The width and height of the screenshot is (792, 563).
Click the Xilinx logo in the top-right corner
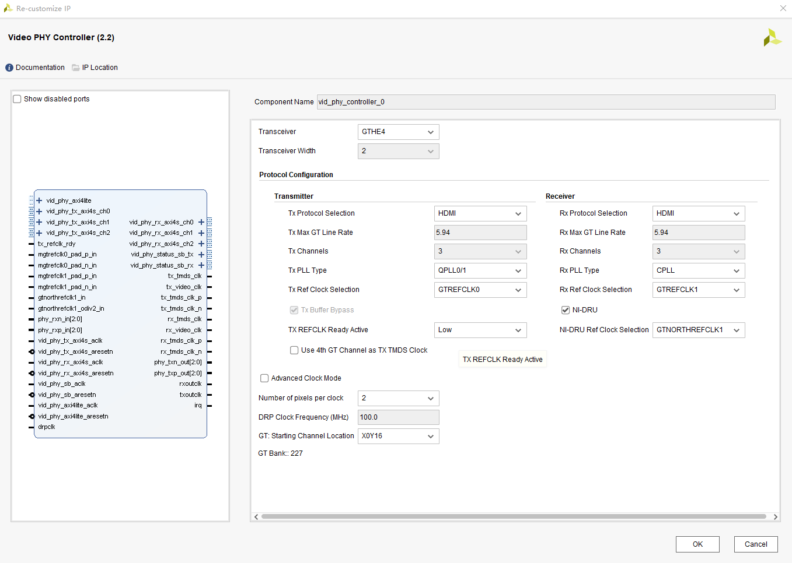pos(772,37)
